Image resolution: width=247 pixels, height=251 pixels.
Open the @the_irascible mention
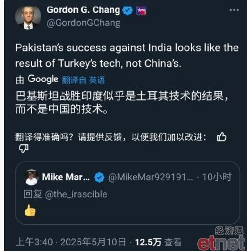click(x=76, y=195)
